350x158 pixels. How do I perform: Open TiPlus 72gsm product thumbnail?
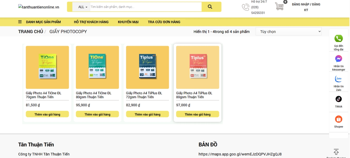point(147,67)
